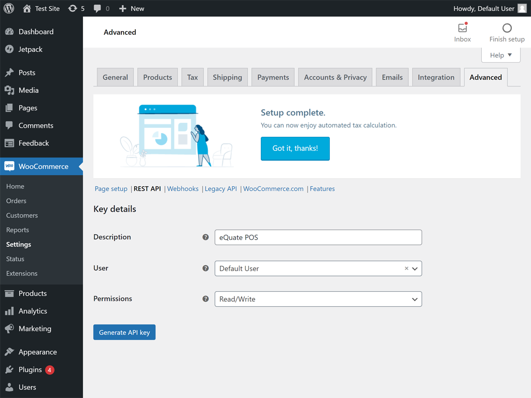This screenshot has width=531, height=398.
Task: Click help tooltip icon beside Description
Action: tap(205, 237)
